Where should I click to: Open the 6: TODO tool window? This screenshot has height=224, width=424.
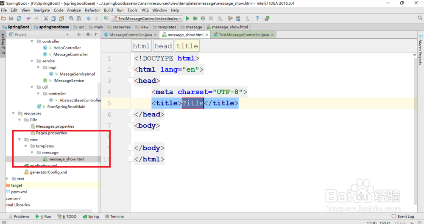pyautogui.click(x=67, y=216)
